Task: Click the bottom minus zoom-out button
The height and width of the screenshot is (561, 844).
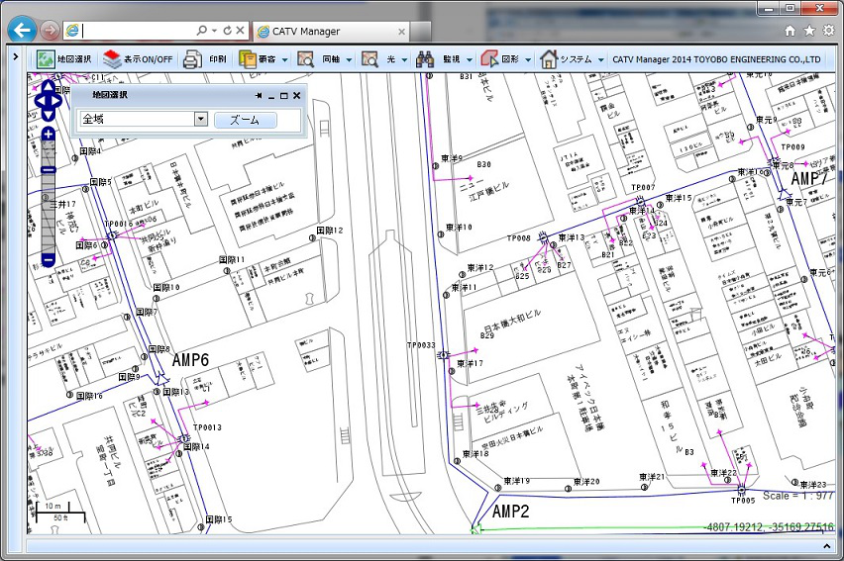Action: (x=48, y=260)
